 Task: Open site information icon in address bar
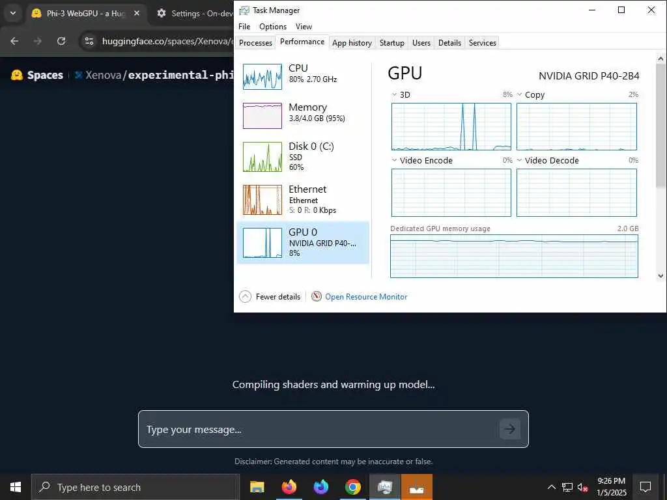point(89,41)
